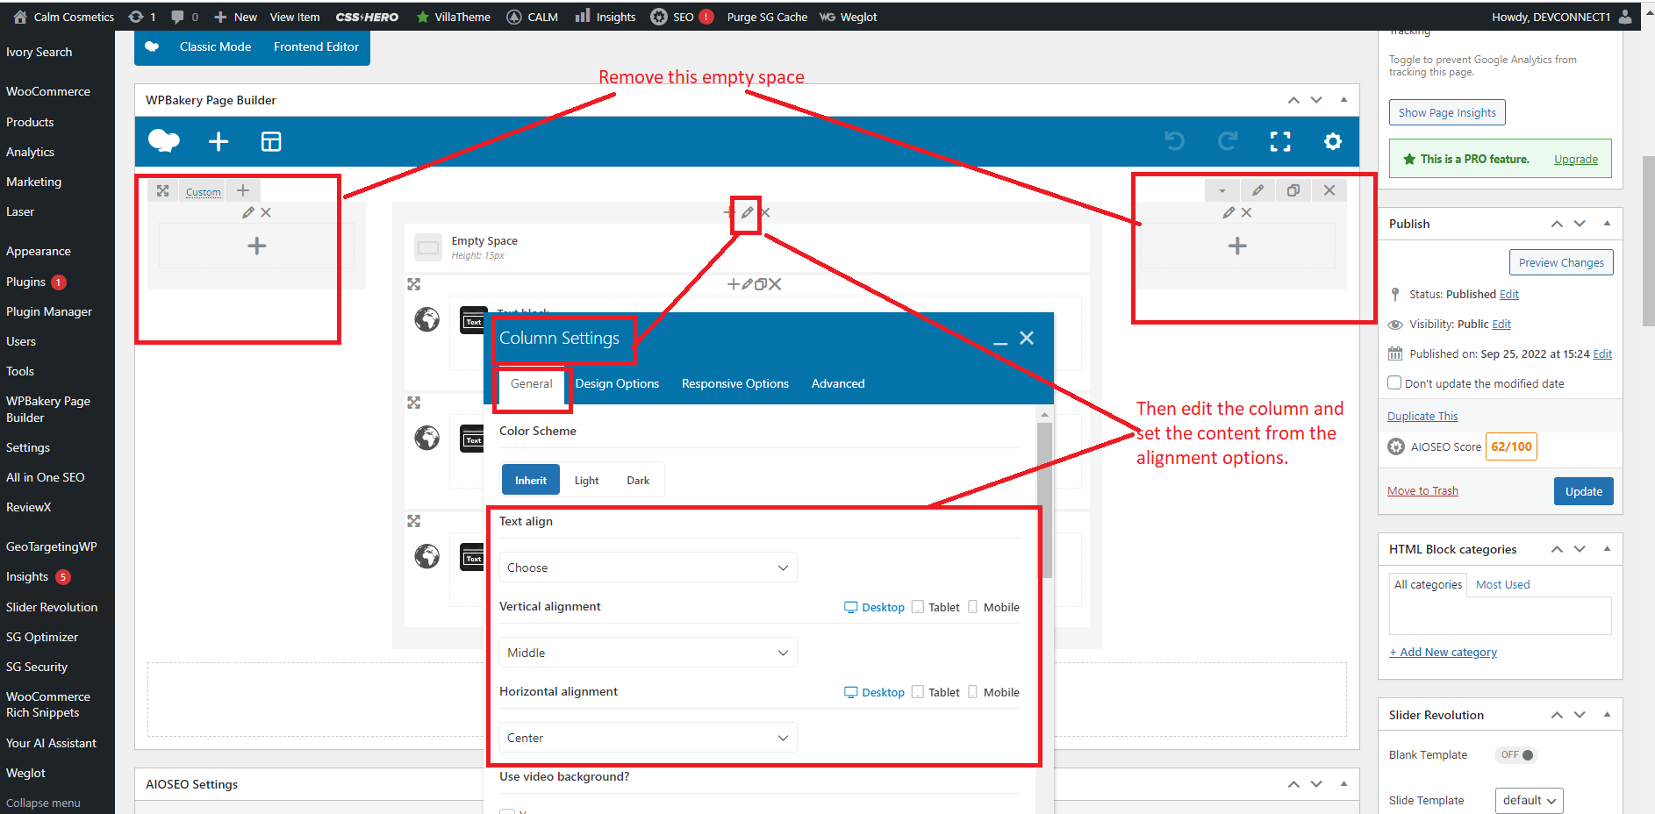Select the Light color scheme
The width and height of the screenshot is (1655, 814).
pos(586,481)
